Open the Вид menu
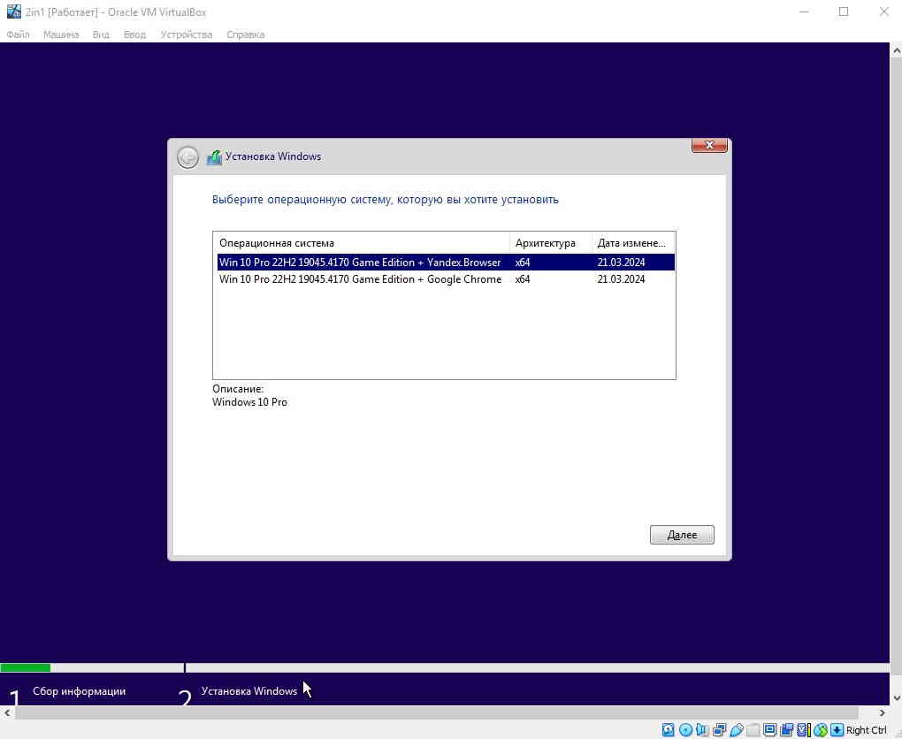This screenshot has height=739, width=902. point(101,34)
